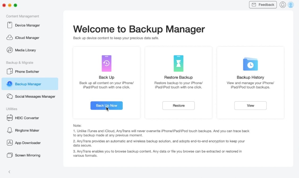Select the Screen Mirroring icon
The image size is (299, 178).
coord(10,155)
